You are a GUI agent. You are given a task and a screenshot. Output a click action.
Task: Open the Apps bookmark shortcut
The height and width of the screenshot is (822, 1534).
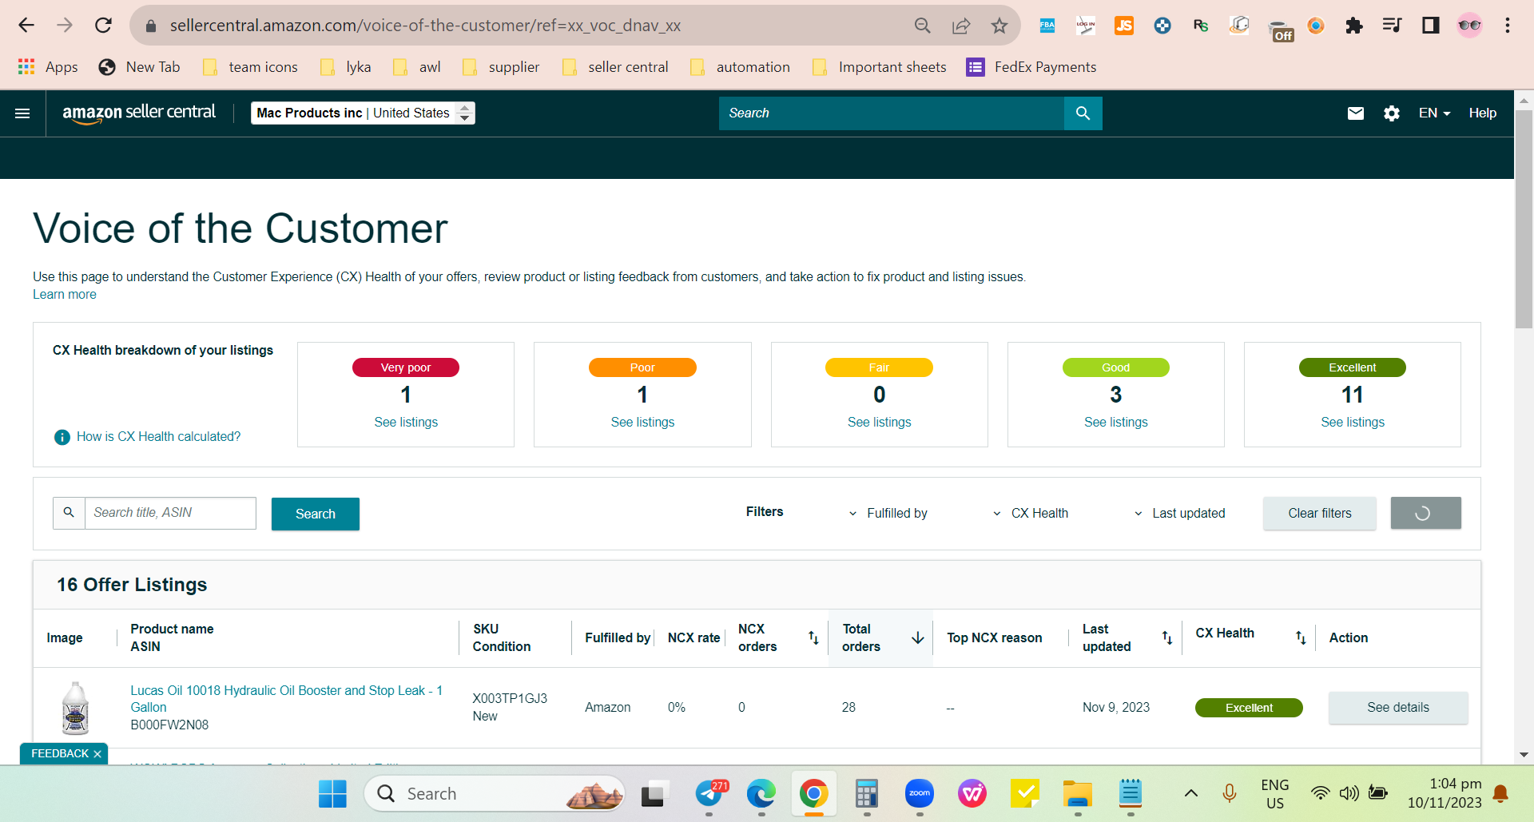[48, 67]
